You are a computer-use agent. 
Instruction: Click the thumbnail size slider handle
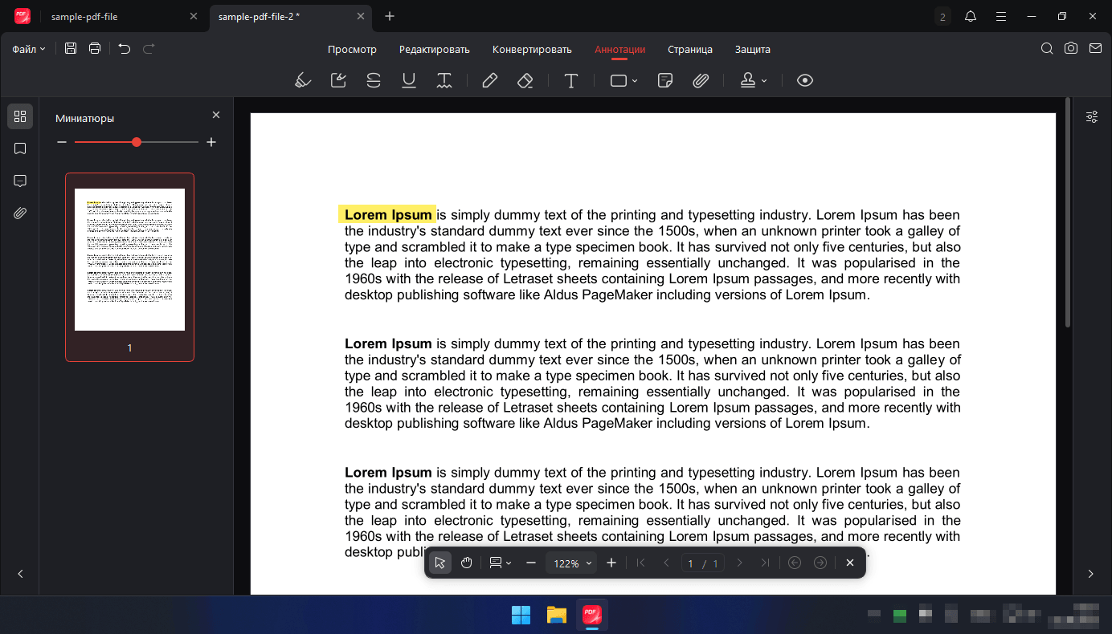pyautogui.click(x=137, y=142)
